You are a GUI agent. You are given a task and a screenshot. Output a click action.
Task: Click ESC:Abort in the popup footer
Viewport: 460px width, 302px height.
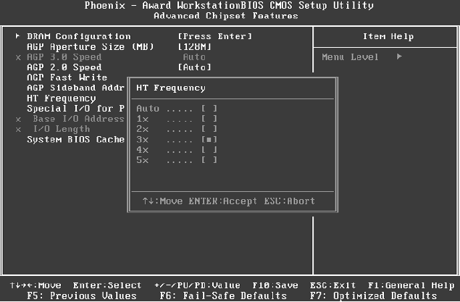289,201
